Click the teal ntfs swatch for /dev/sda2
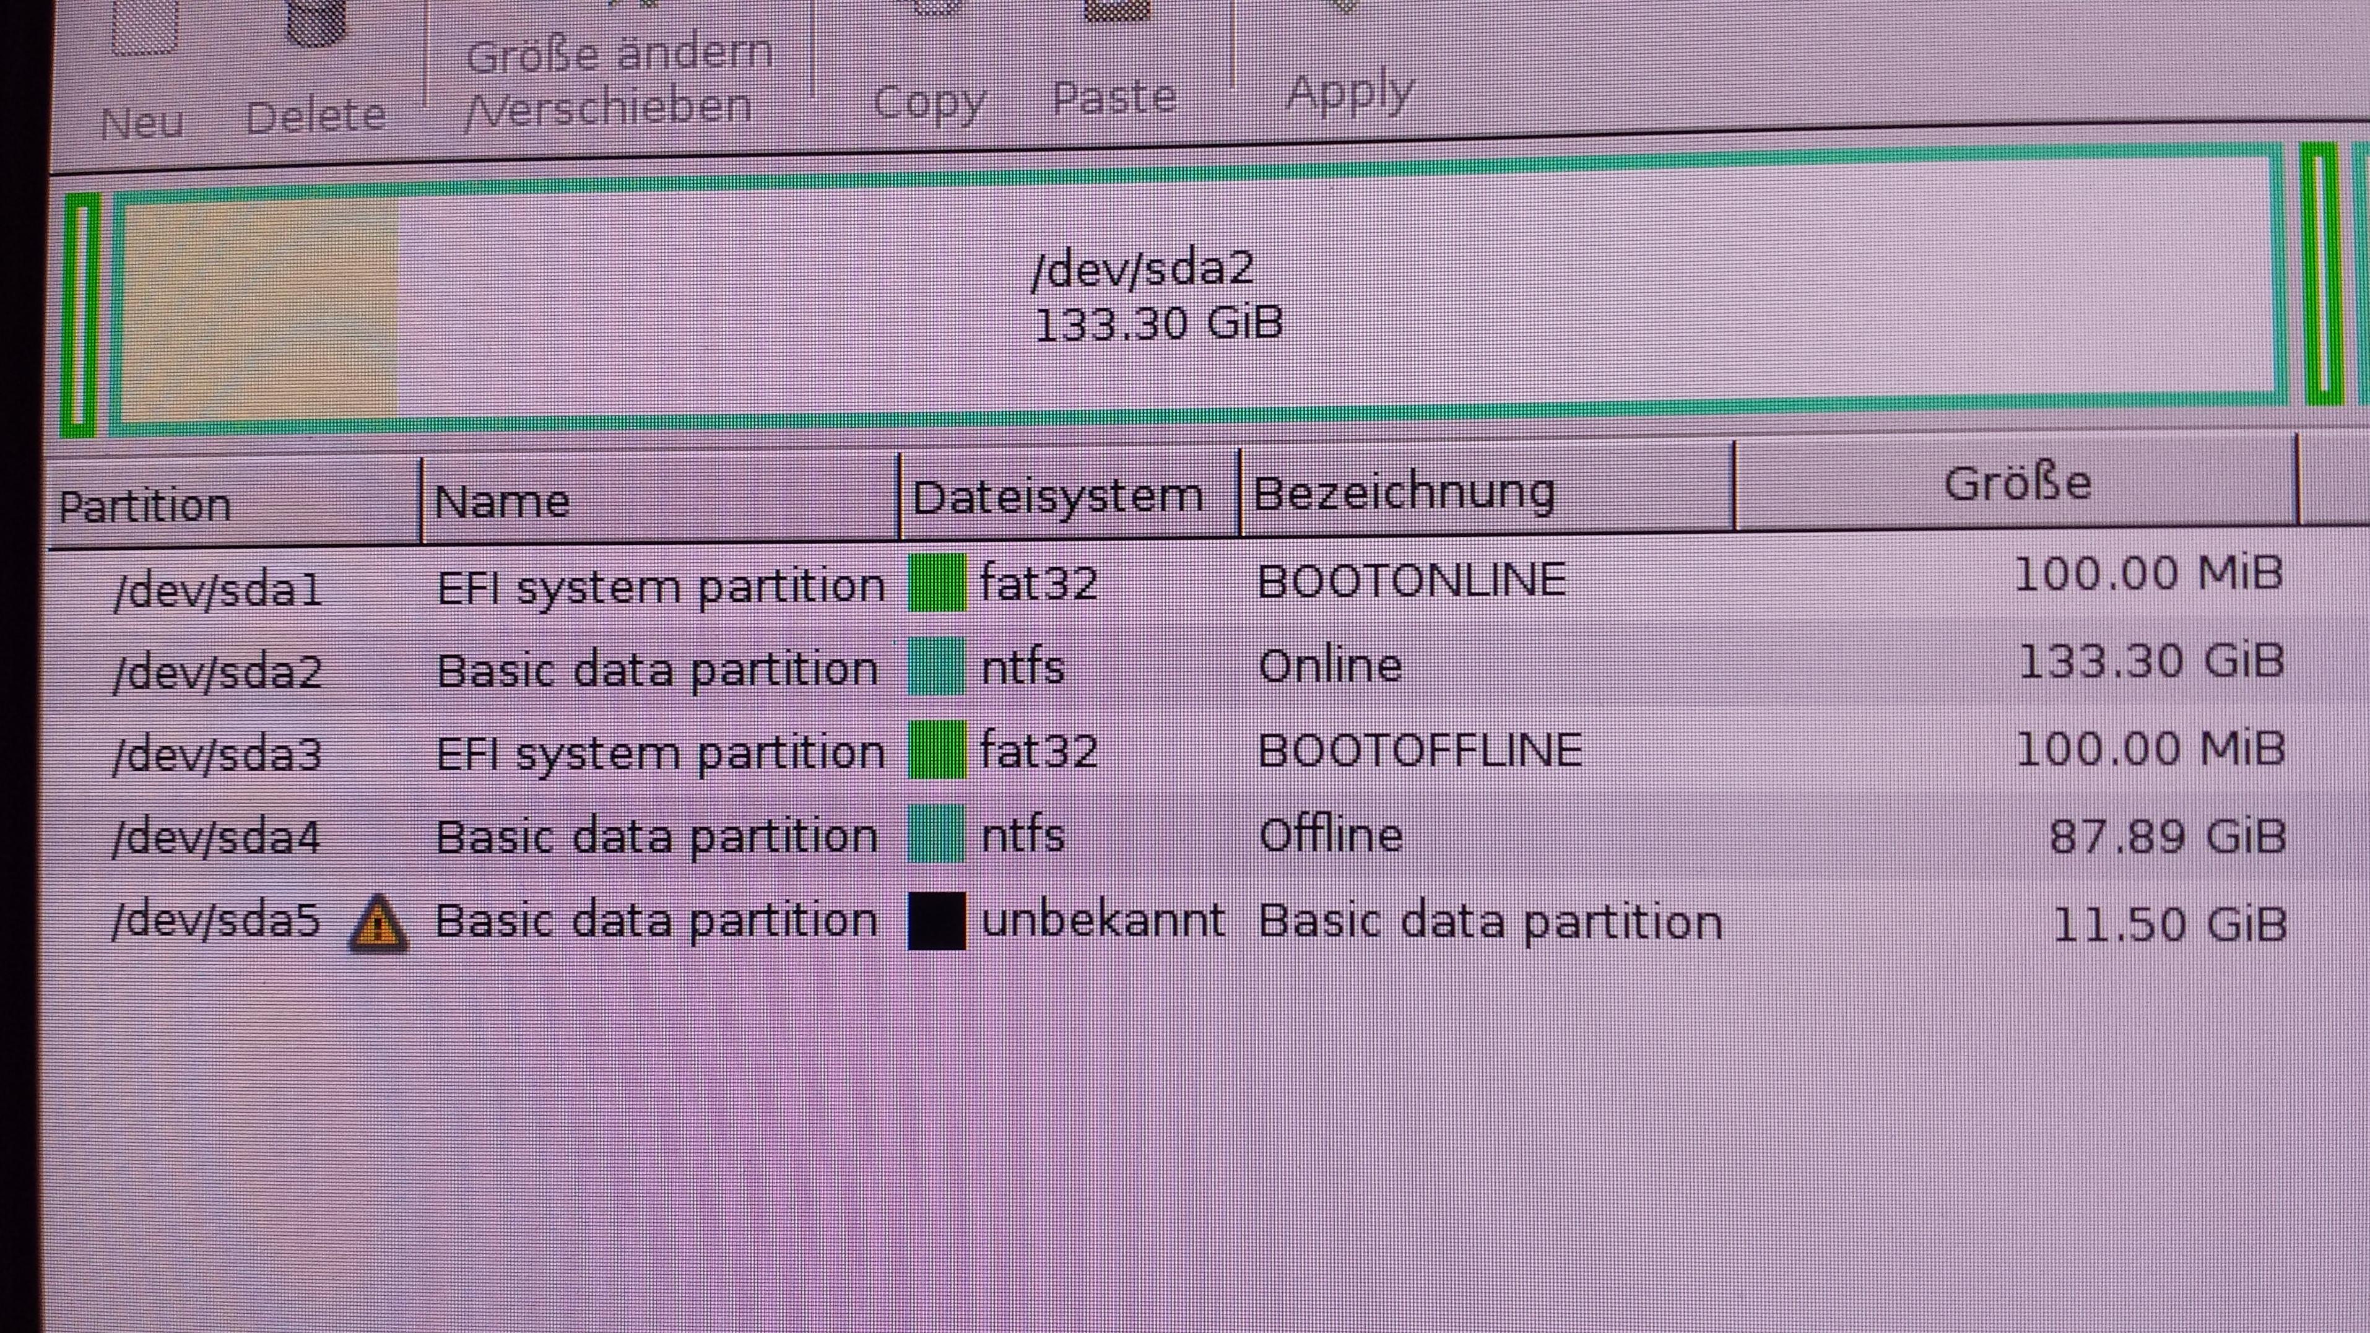 coord(937,667)
